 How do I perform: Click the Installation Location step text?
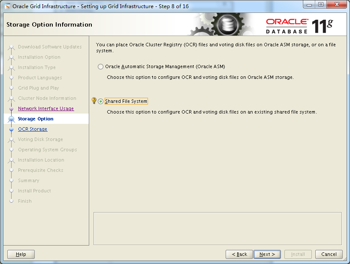point(41,160)
